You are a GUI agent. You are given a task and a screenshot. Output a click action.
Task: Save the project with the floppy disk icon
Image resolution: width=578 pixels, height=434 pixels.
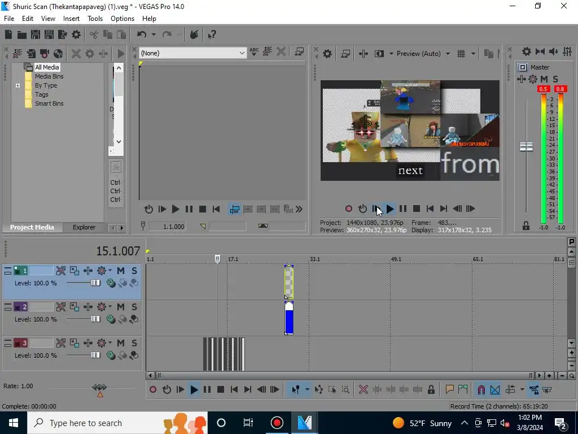[x=36, y=34]
